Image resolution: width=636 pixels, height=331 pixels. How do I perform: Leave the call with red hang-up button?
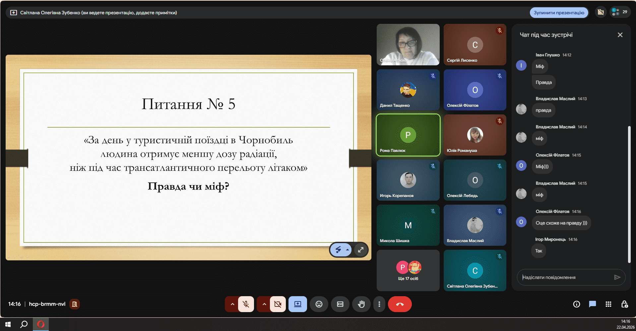pos(400,304)
